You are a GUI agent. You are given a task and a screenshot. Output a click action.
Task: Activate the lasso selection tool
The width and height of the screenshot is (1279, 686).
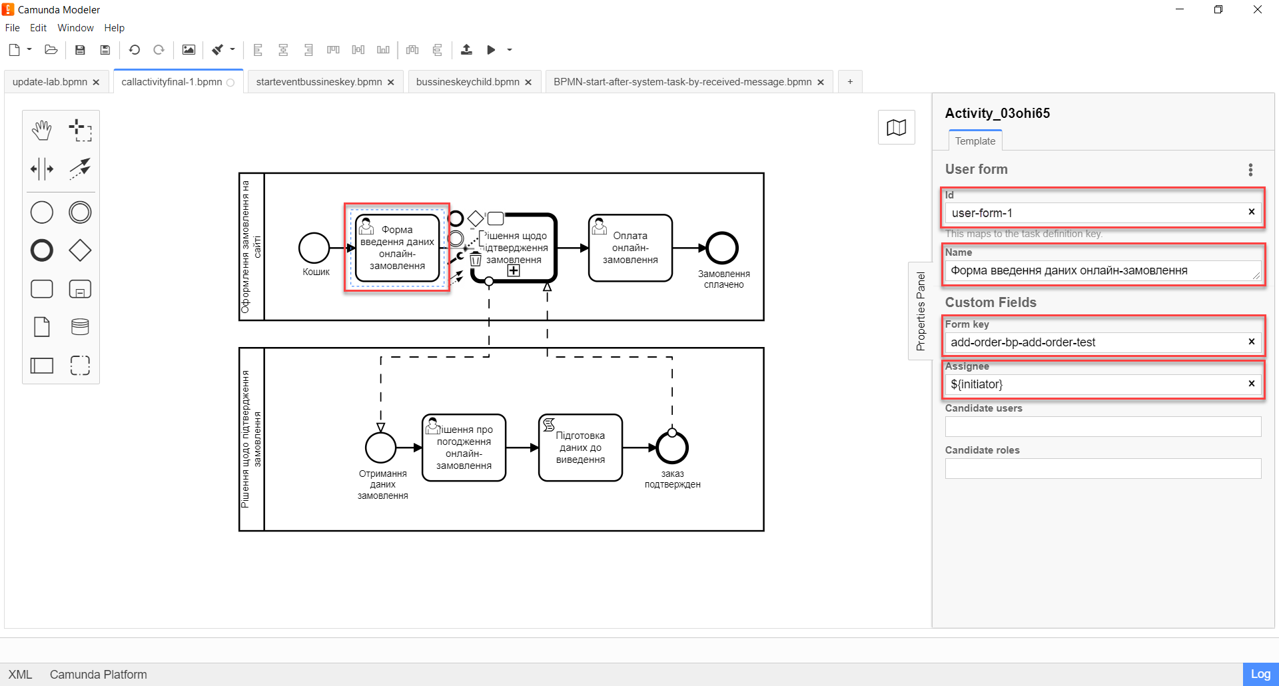[x=80, y=131]
